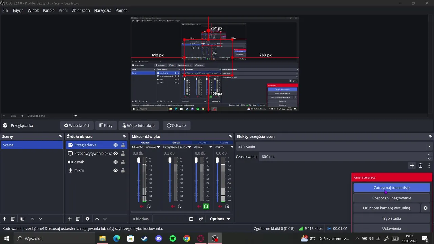Undock the Źródła obrazu panel

tap(125, 137)
